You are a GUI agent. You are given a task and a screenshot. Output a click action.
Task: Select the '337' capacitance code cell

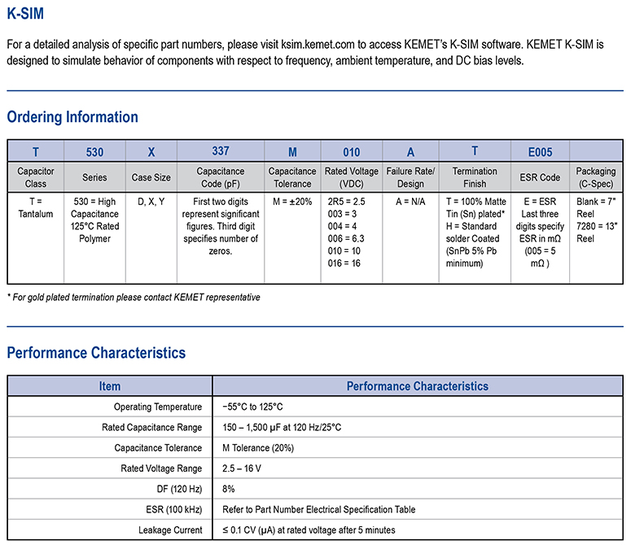pos(221,151)
